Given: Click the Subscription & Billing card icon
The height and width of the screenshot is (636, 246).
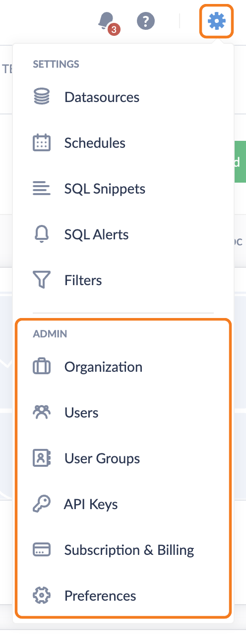Looking at the screenshot, I should pos(42,550).
